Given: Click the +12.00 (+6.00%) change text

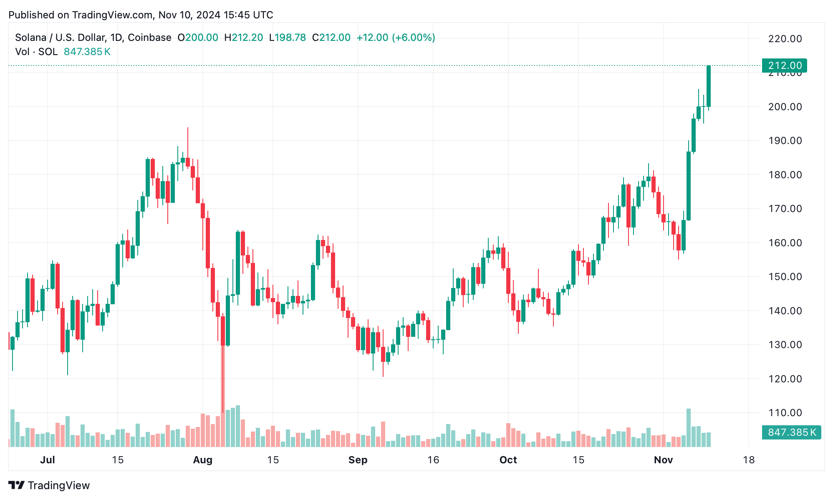Looking at the screenshot, I should click(x=396, y=38).
